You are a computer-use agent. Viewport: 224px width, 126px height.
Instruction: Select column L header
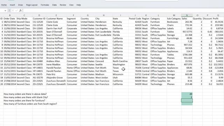pyautogui.click(x=158, y=15)
